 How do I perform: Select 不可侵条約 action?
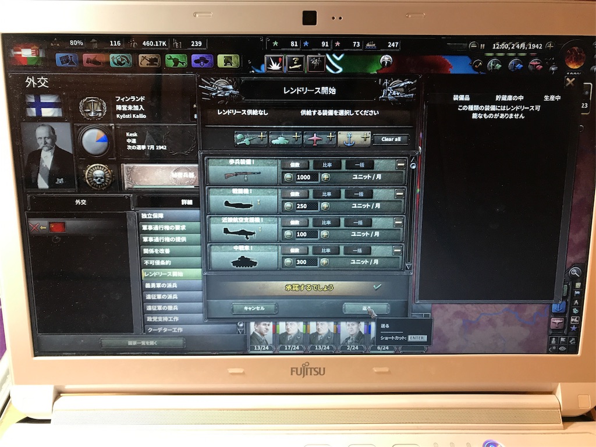coord(172,262)
